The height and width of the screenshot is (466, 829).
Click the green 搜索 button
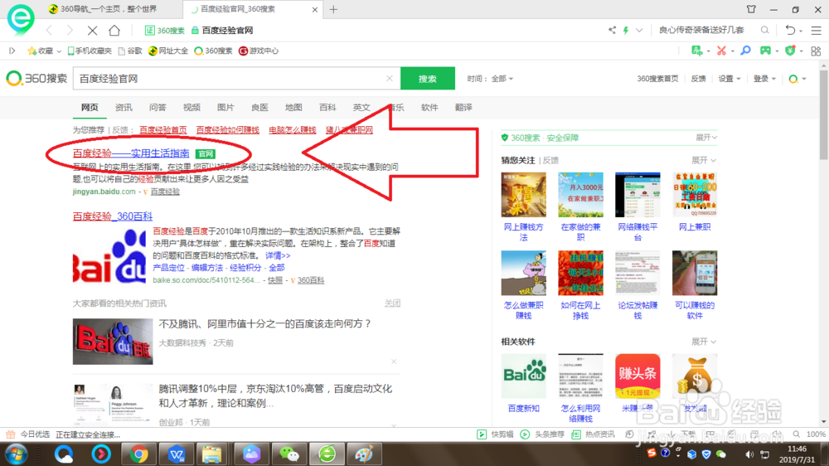428,78
